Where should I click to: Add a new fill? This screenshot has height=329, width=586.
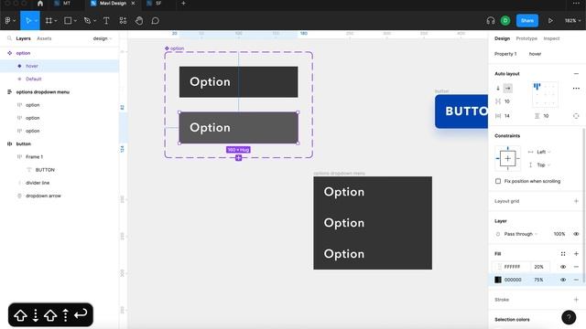tap(576, 254)
